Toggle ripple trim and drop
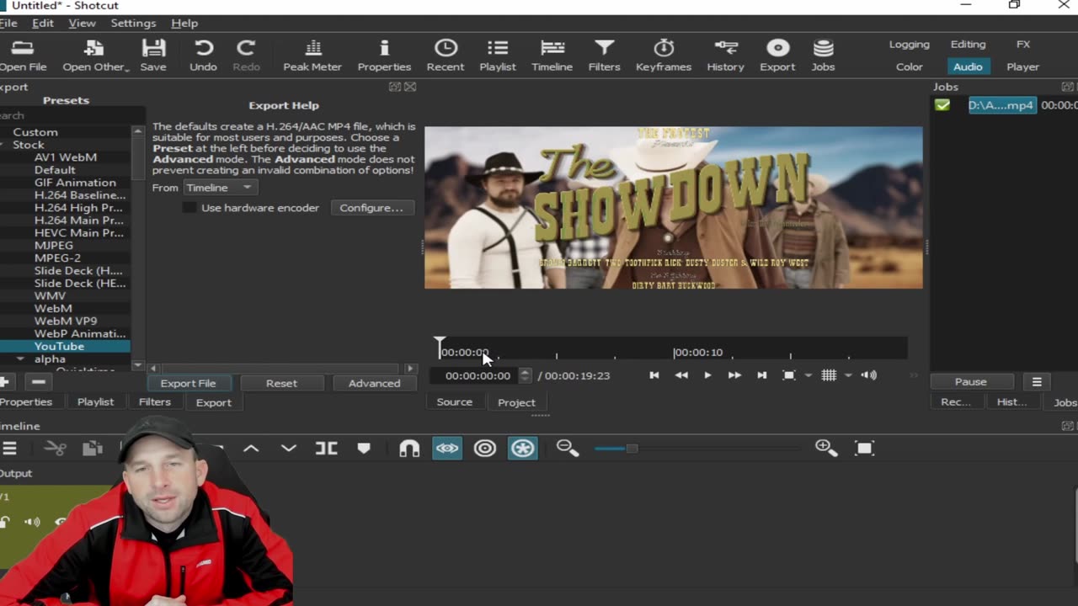This screenshot has height=606, width=1078. point(485,449)
